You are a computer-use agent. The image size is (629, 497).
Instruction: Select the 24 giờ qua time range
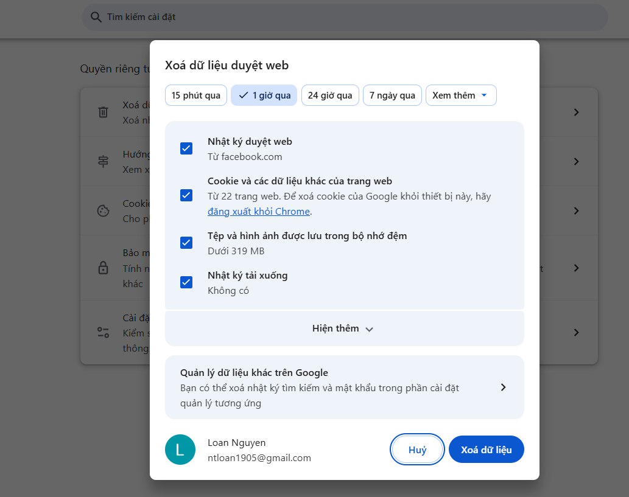[x=330, y=96]
